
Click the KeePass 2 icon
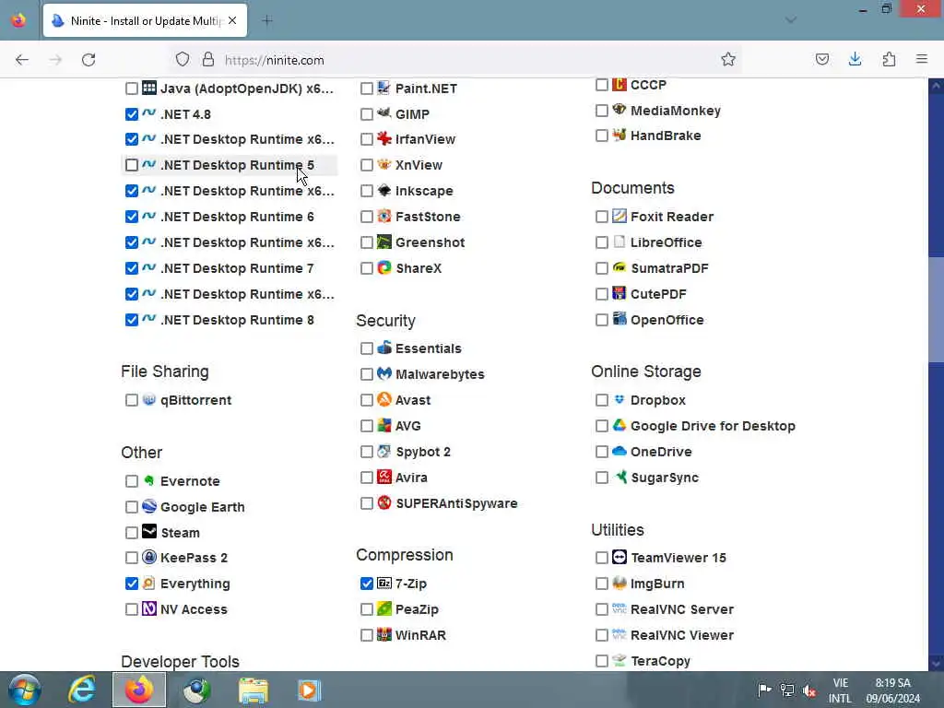(x=149, y=557)
